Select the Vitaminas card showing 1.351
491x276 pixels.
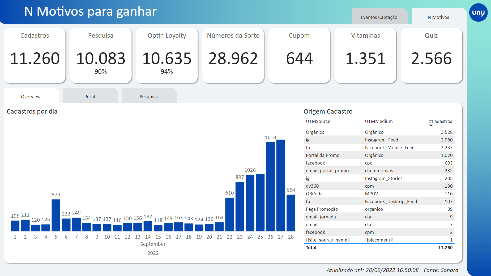point(365,55)
